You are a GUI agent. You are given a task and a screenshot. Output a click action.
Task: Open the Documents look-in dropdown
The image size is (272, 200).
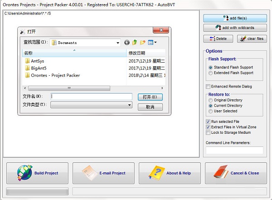pos(118,43)
